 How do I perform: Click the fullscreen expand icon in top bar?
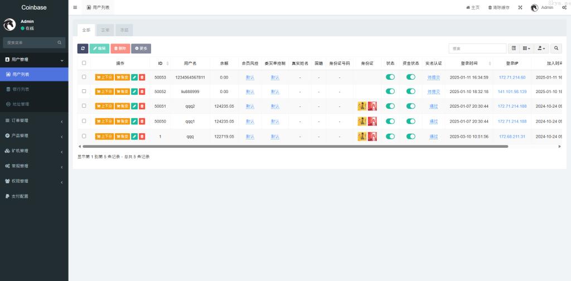click(520, 8)
